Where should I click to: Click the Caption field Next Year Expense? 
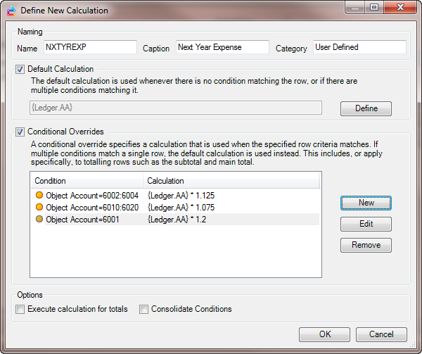pos(222,47)
